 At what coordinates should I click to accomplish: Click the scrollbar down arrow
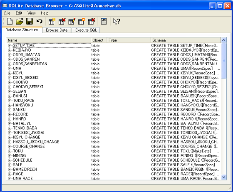(x=224, y=177)
